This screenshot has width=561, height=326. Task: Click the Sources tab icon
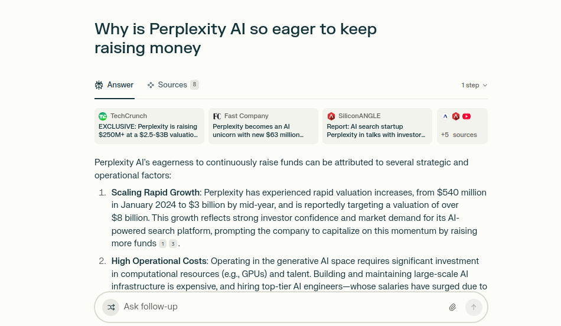pyautogui.click(x=151, y=85)
